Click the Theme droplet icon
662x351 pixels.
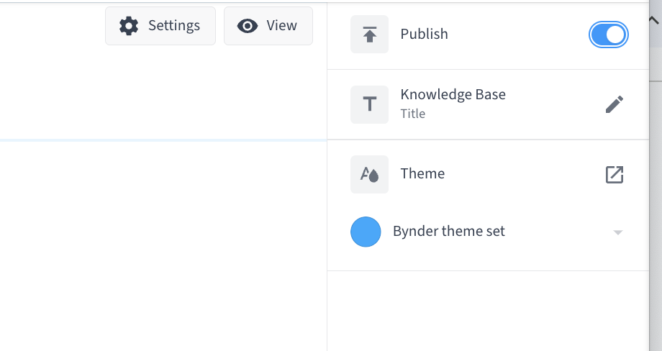[x=369, y=174]
